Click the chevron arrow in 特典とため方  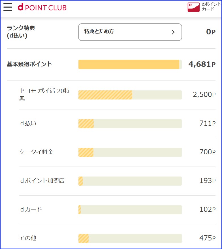[173, 32]
